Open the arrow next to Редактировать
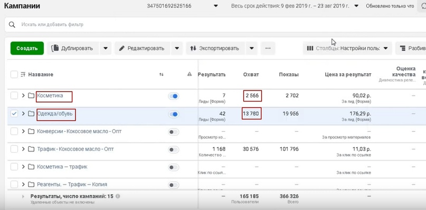 [177, 48]
